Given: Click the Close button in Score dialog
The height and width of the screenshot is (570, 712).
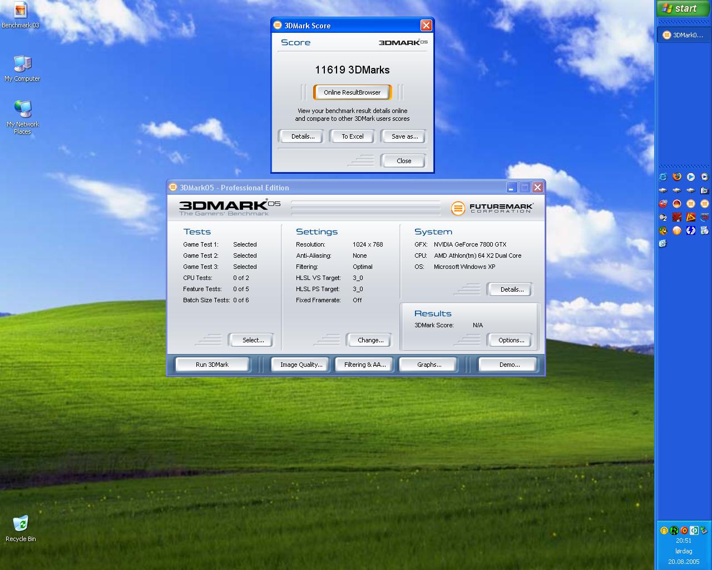Looking at the screenshot, I should click(x=404, y=161).
